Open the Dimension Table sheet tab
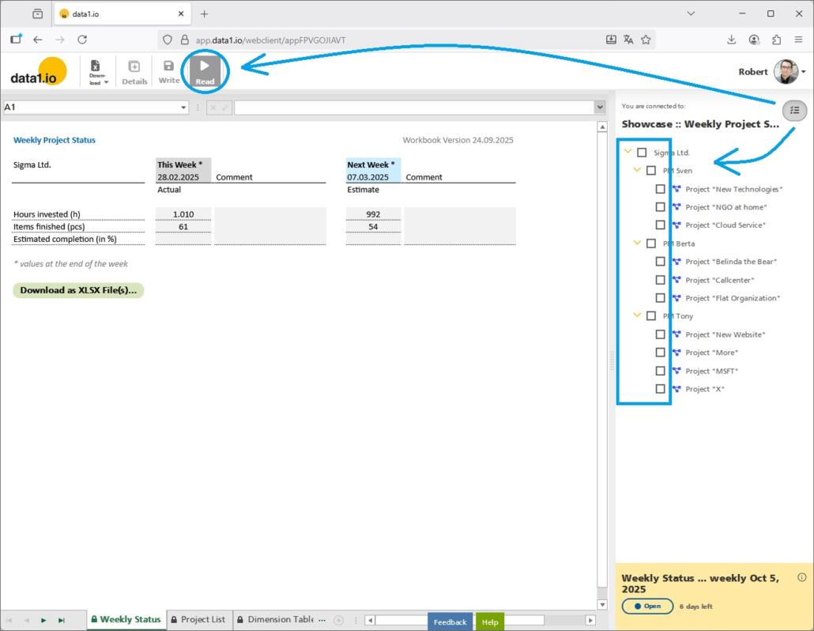 pyautogui.click(x=275, y=619)
